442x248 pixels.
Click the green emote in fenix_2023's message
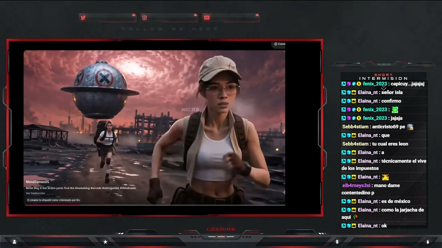pos(395,110)
